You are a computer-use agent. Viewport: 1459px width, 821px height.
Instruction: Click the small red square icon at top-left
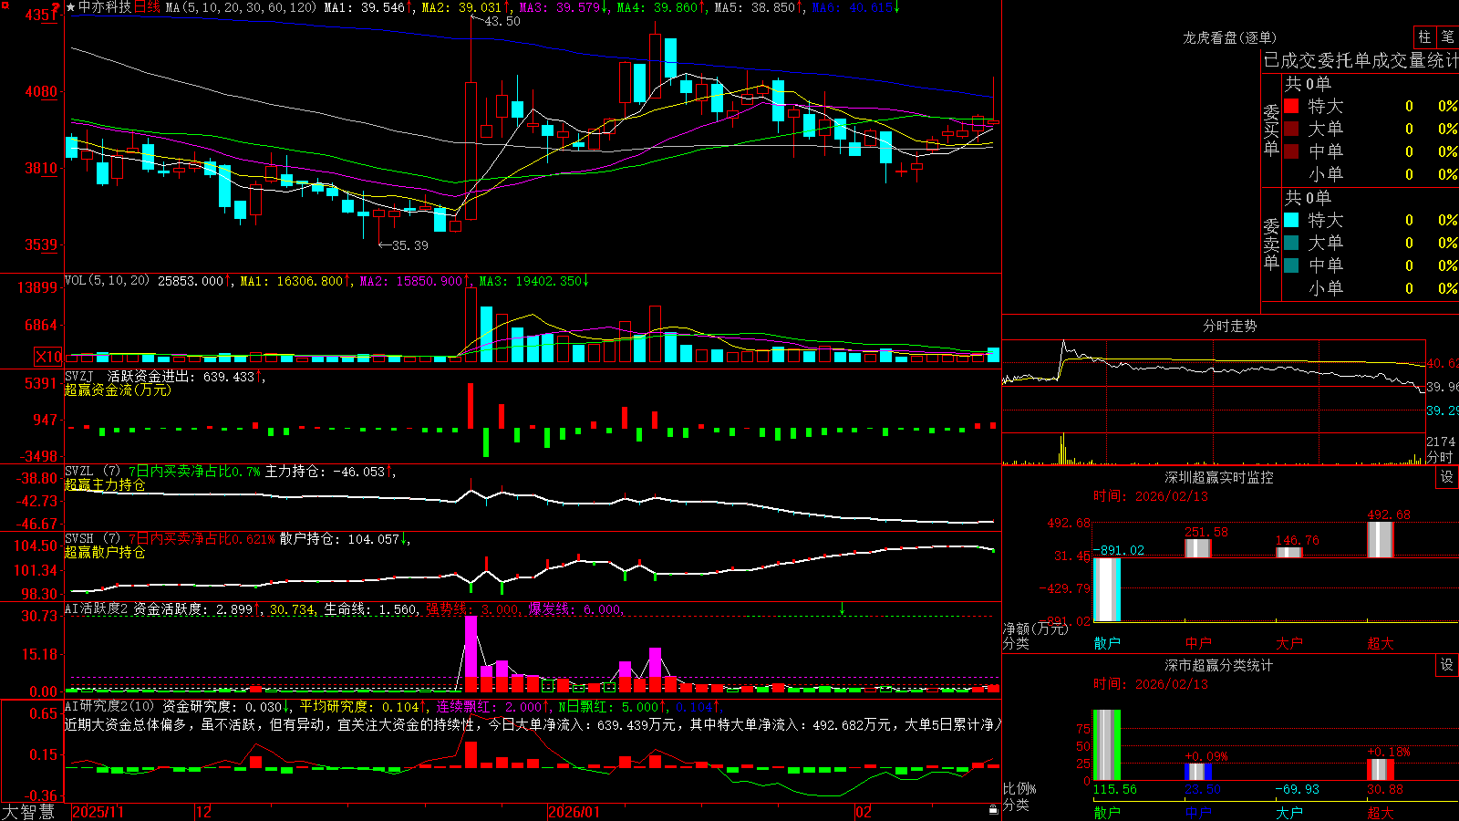[4, 4]
